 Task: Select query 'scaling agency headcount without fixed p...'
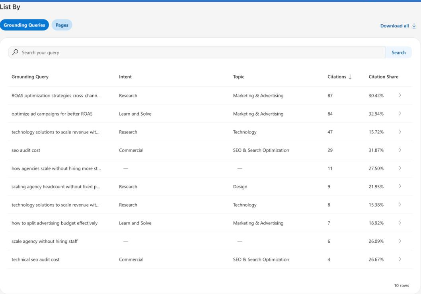[56, 186]
